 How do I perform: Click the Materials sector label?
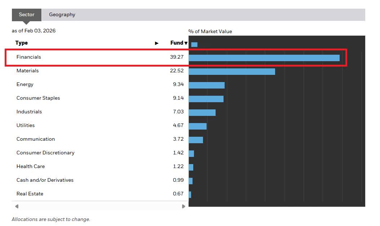[27, 71]
